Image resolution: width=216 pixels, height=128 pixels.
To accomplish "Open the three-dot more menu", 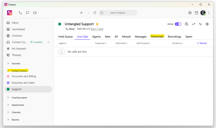I will click(209, 13).
